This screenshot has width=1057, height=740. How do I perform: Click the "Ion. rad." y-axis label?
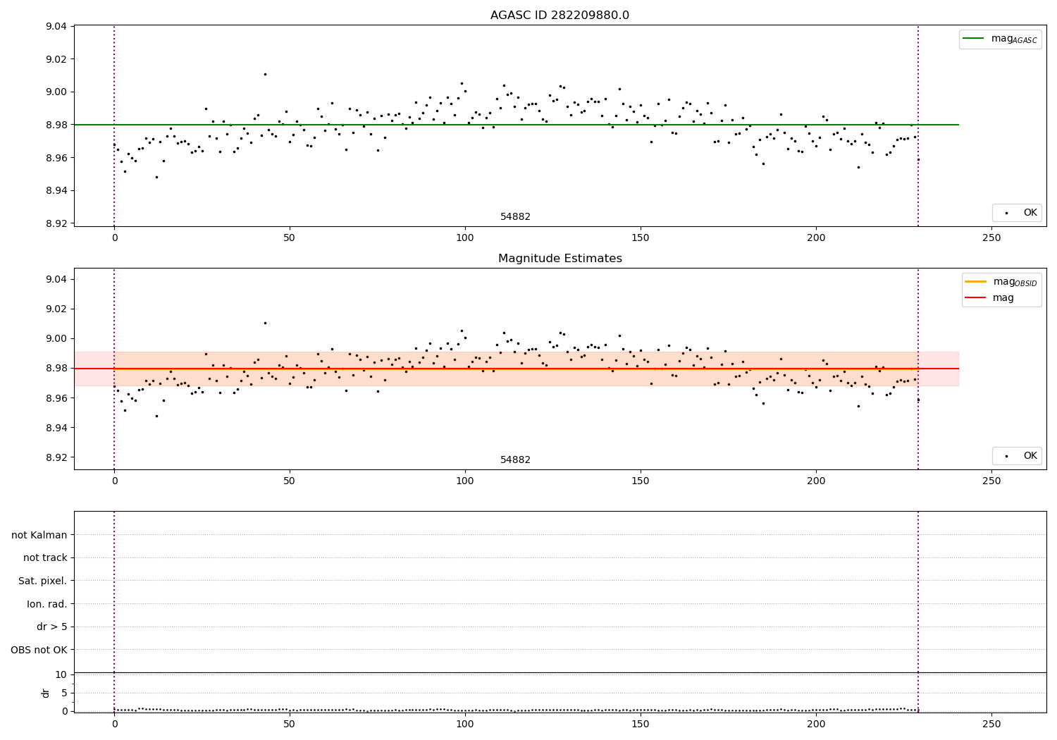pos(47,604)
